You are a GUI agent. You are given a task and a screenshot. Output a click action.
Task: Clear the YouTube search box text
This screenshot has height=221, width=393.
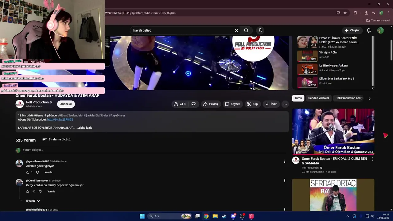[x=236, y=30]
